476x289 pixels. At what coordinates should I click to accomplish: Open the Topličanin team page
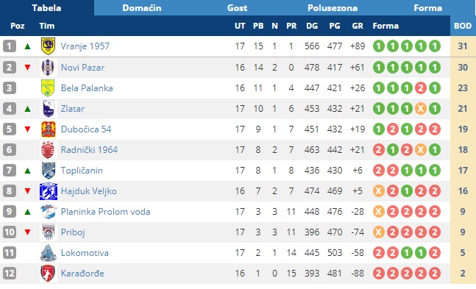(82, 171)
